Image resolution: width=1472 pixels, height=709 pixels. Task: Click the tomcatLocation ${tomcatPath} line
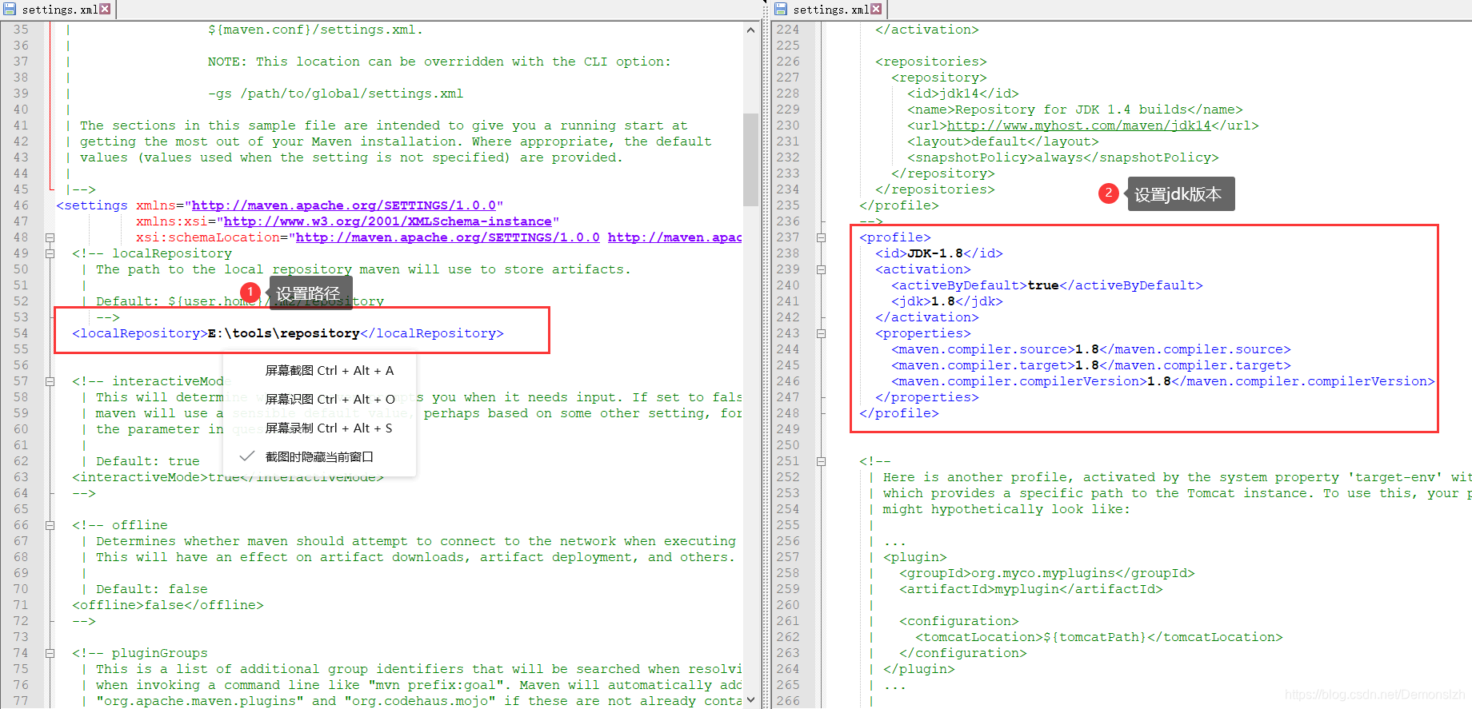pos(1099,637)
